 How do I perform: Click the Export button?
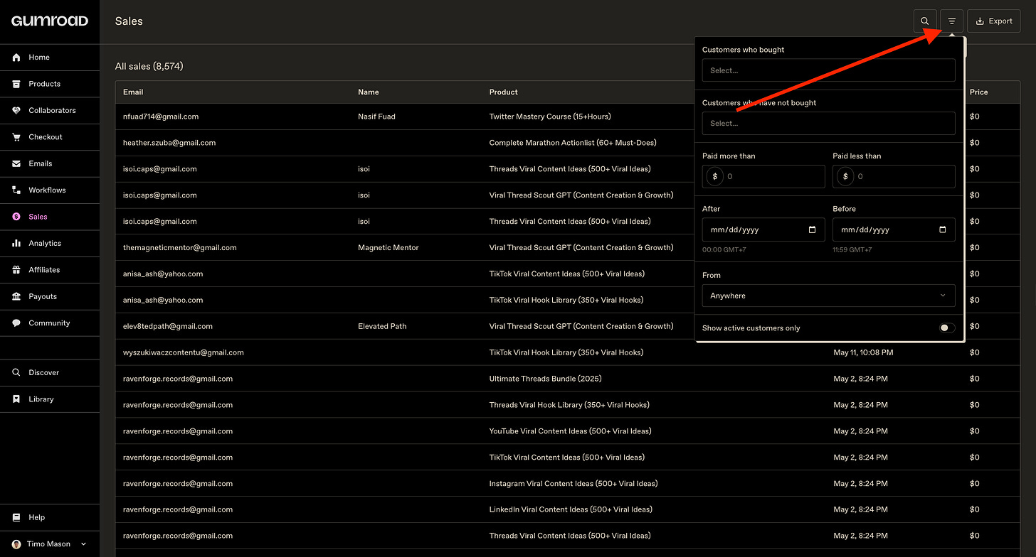click(x=993, y=21)
